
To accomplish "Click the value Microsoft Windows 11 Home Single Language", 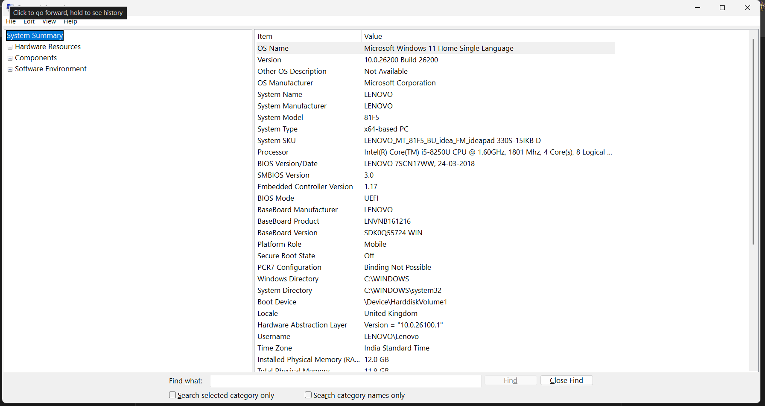I will [439, 48].
